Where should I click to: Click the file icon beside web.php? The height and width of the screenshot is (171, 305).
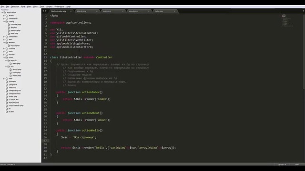[9, 34]
